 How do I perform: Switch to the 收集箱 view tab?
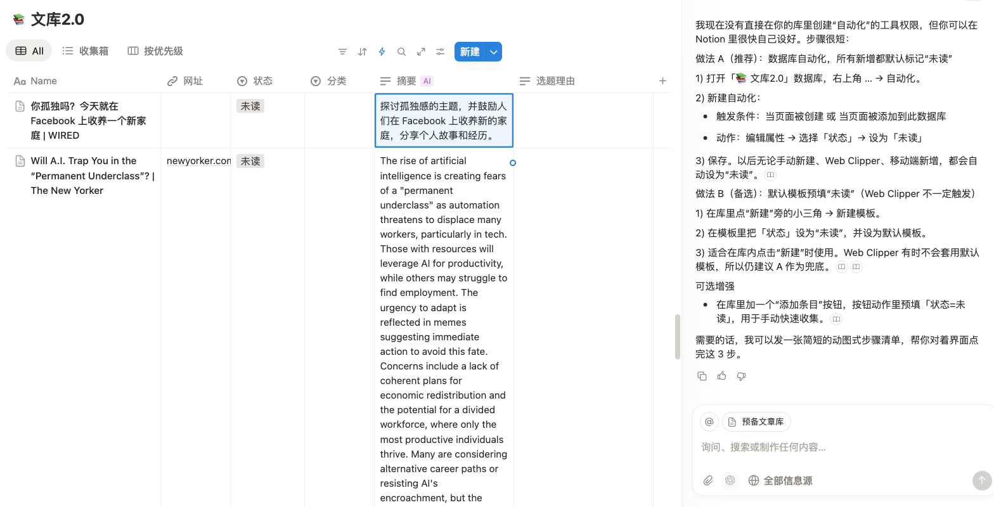tap(86, 51)
